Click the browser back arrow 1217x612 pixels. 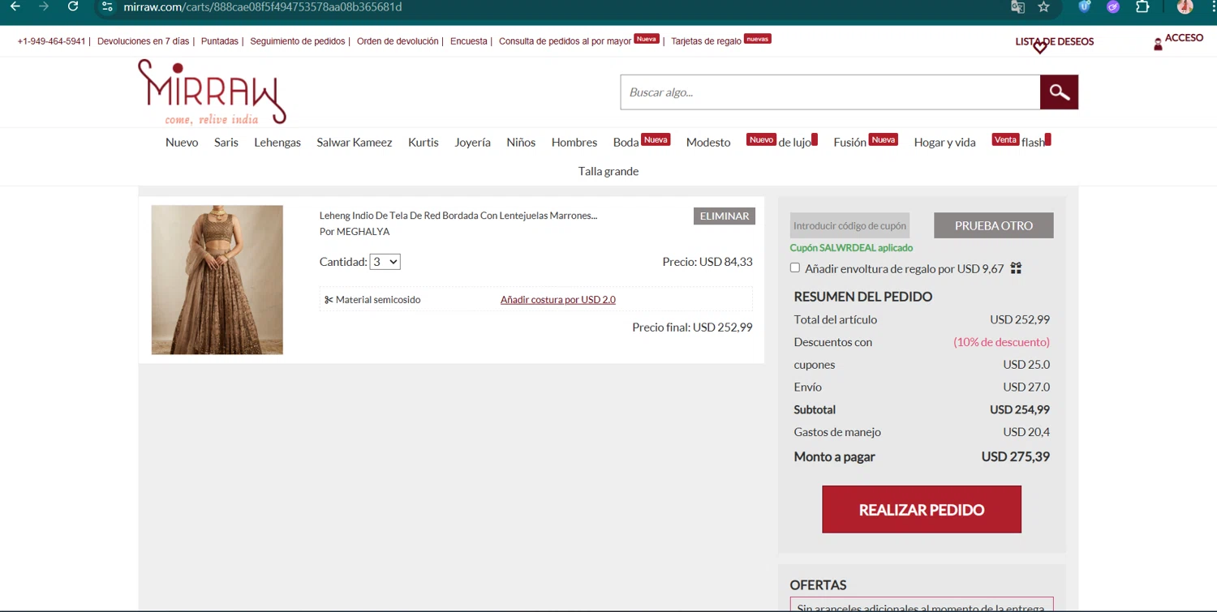pyautogui.click(x=15, y=6)
